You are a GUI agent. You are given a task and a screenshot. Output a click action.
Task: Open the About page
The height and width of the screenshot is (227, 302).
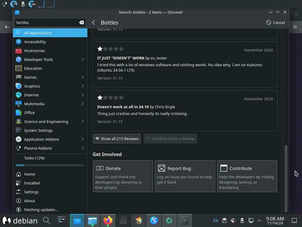[x=50, y=201]
